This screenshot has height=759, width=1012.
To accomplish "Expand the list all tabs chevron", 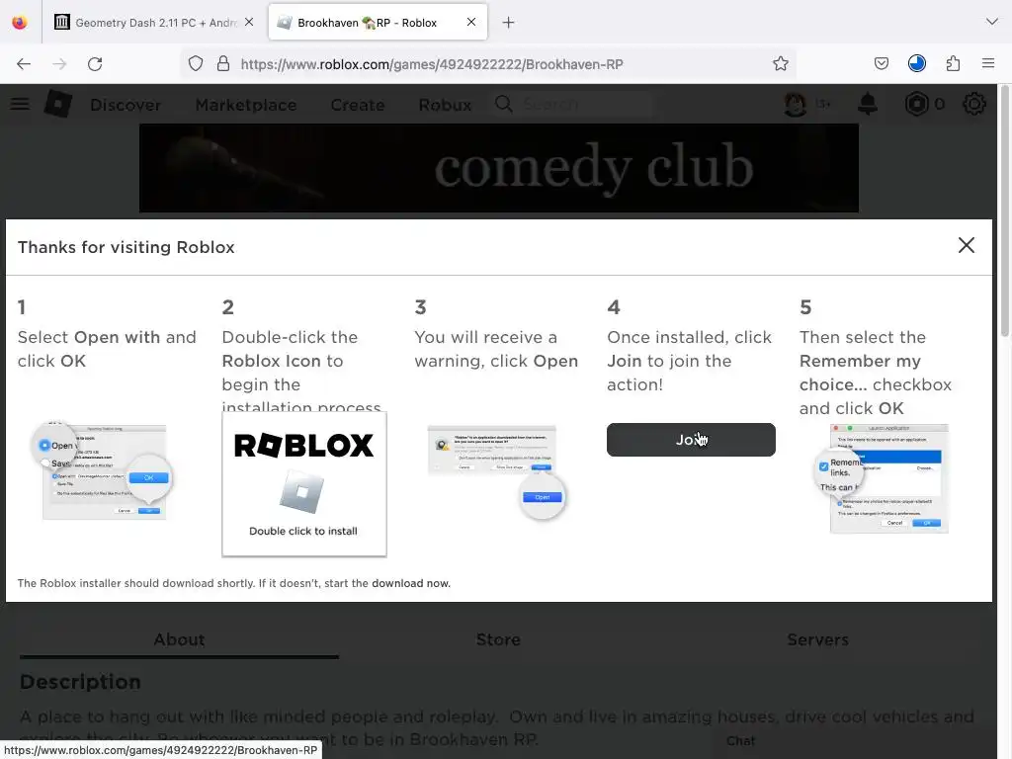I will tap(992, 22).
